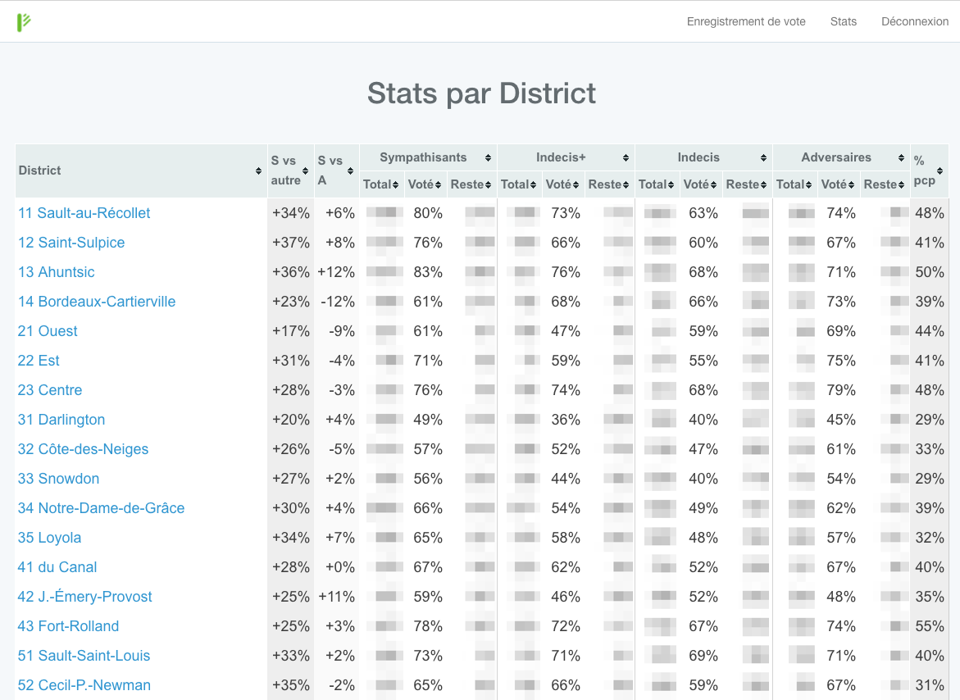Click the green app logo
The image size is (960, 700).
click(23, 22)
